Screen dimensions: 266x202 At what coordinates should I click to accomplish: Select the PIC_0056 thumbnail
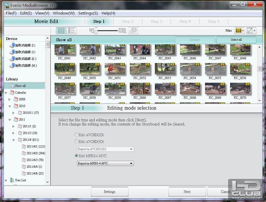pos(240,69)
